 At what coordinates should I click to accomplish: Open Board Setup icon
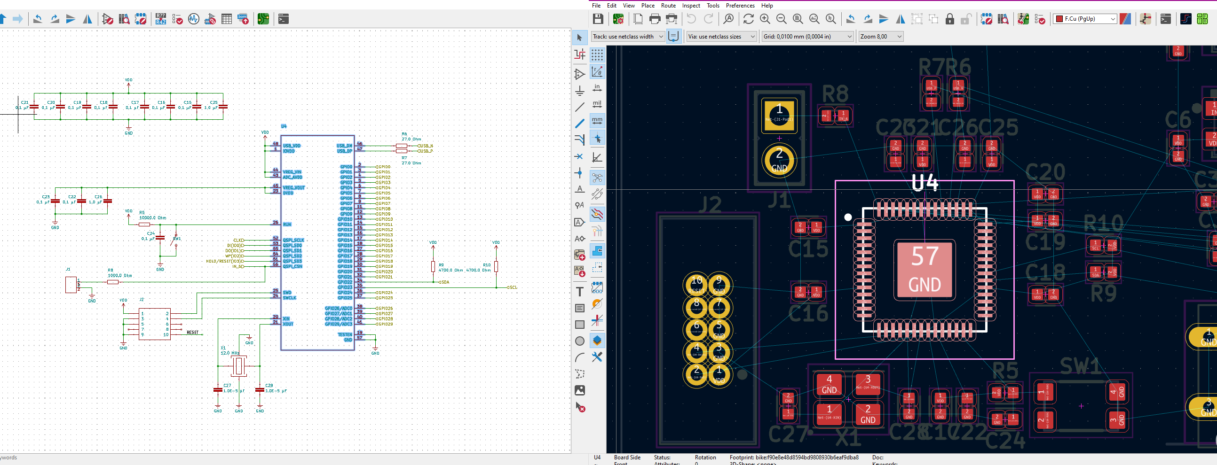pyautogui.click(x=618, y=19)
